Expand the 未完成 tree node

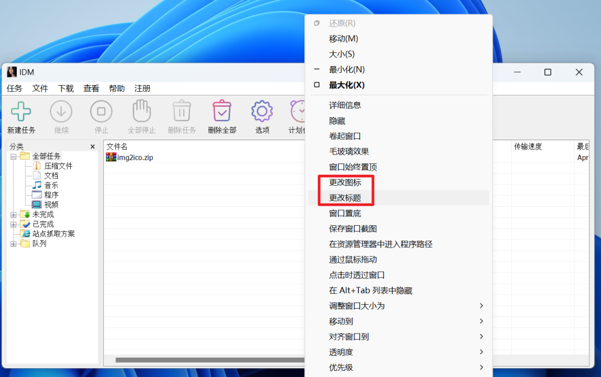[13, 215]
